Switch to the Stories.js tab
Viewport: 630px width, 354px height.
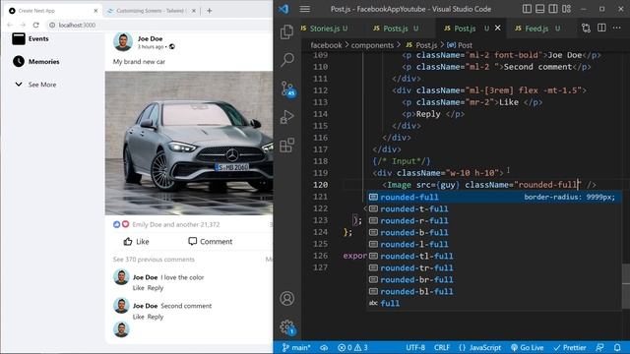click(x=325, y=29)
